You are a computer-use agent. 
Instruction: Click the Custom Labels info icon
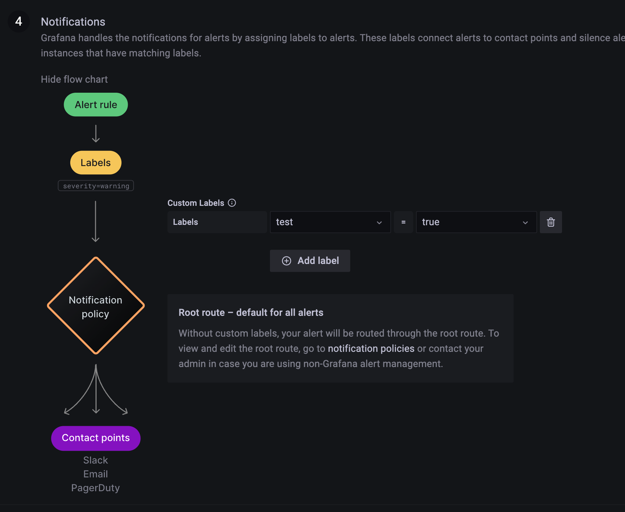pos(232,203)
